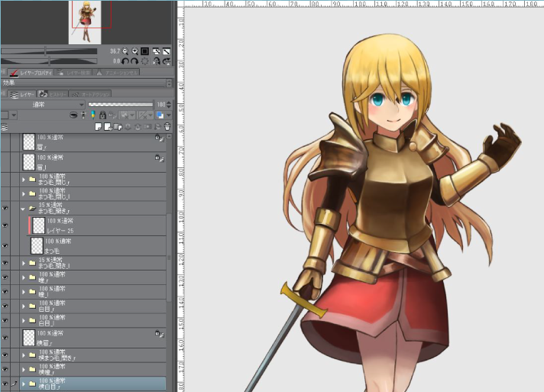Click the 効果 panel stepper at right
544x392 pixels.
[169, 83]
